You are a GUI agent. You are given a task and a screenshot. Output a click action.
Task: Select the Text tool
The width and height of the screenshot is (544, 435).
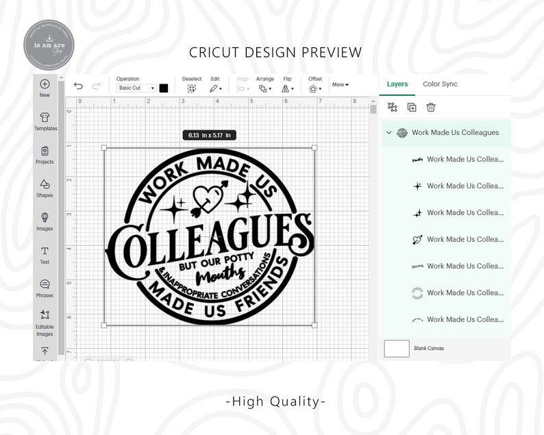coord(45,251)
